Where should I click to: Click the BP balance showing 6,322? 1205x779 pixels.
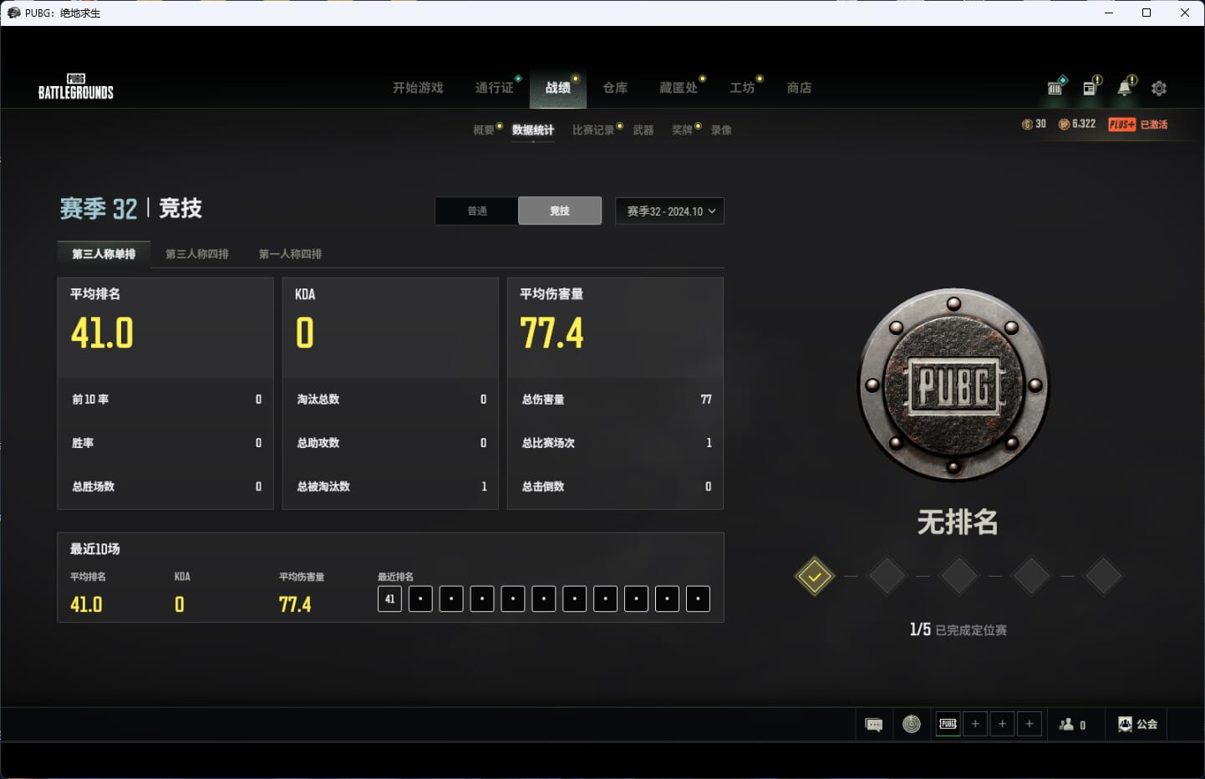[x=1077, y=124]
